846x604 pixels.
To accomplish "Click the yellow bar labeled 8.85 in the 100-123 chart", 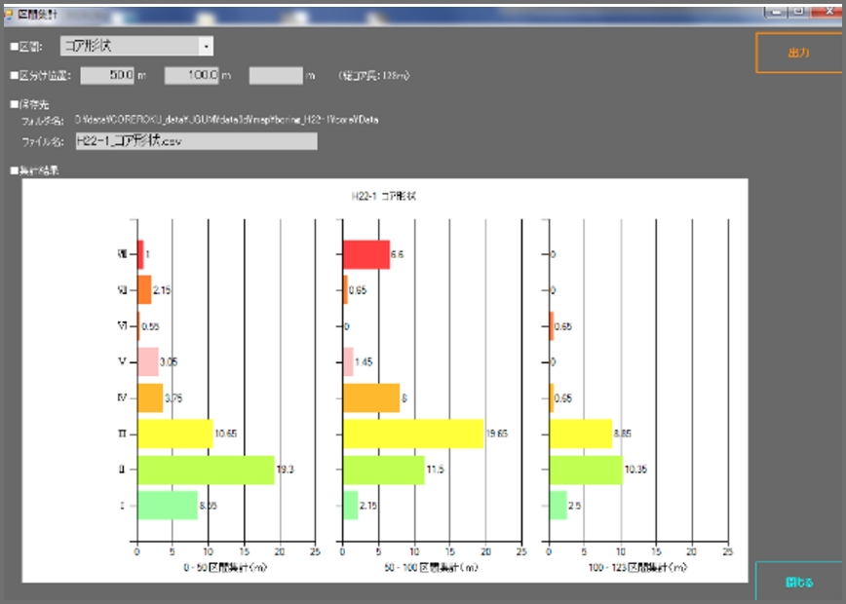I will click(581, 434).
